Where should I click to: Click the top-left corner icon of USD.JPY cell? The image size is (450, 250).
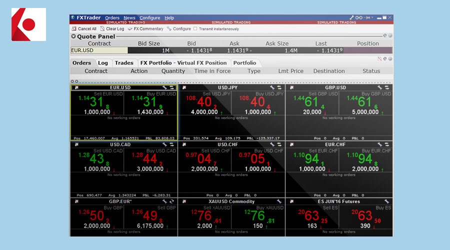pos(184,87)
